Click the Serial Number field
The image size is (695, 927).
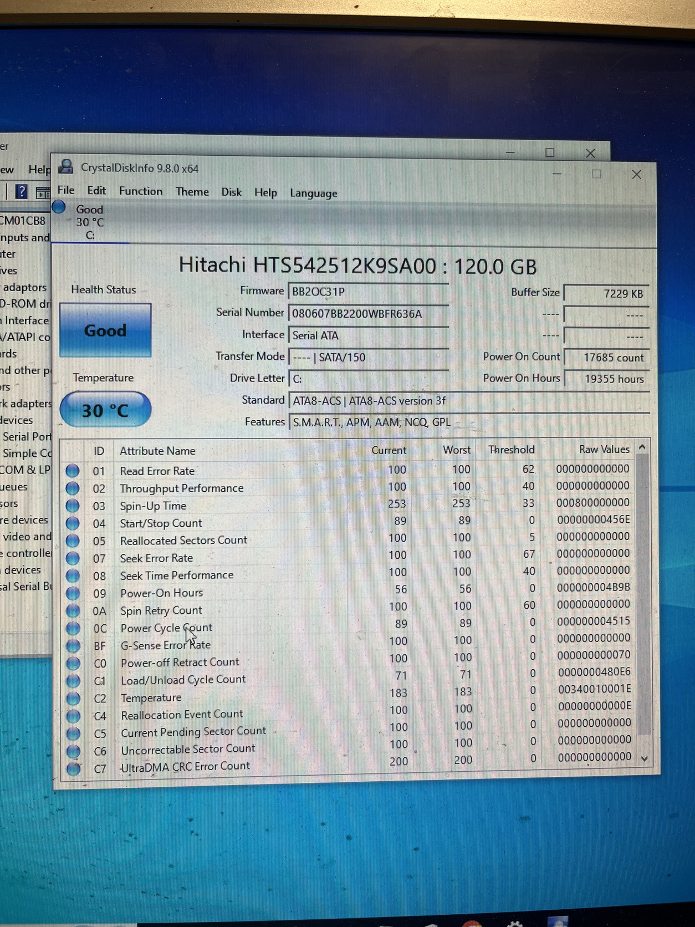pos(368,314)
